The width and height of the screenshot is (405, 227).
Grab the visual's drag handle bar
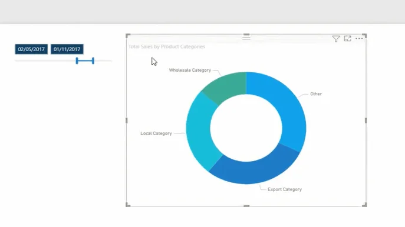pyautogui.click(x=246, y=38)
